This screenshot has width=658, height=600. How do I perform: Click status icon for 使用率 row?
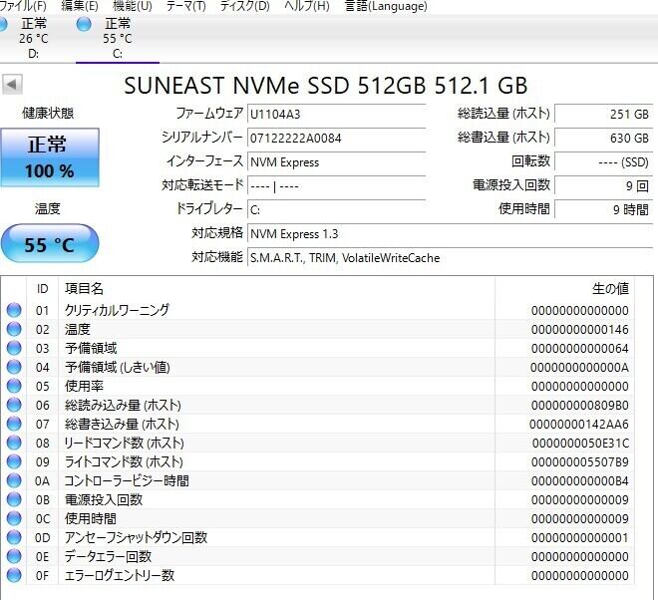(14, 386)
